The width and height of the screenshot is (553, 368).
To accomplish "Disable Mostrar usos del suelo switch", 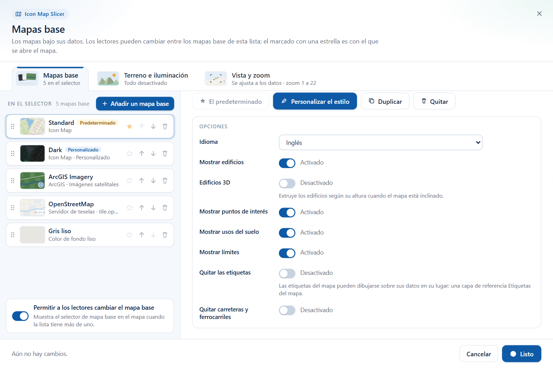I will 287,233.
